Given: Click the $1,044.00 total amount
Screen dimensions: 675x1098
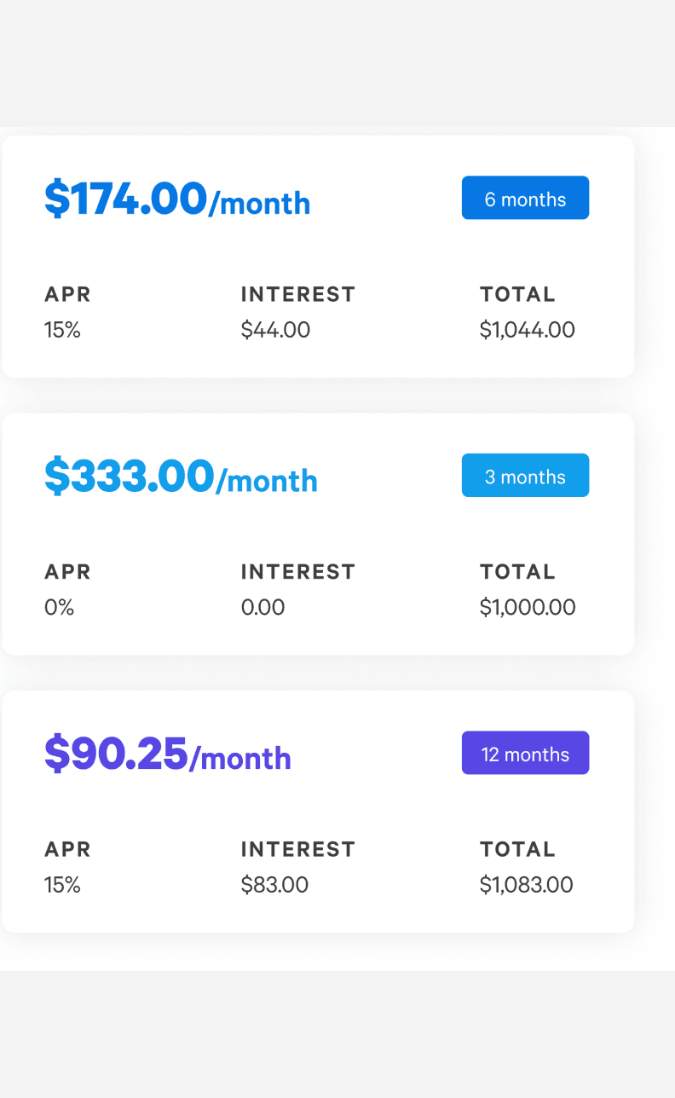Looking at the screenshot, I should click(x=527, y=330).
